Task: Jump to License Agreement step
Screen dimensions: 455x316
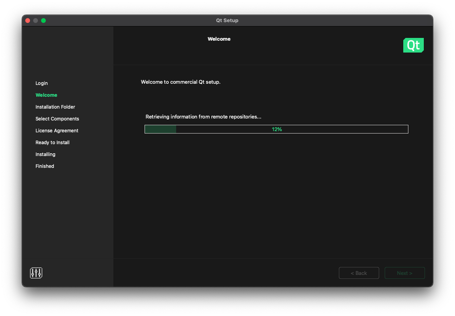Action: pyautogui.click(x=57, y=131)
